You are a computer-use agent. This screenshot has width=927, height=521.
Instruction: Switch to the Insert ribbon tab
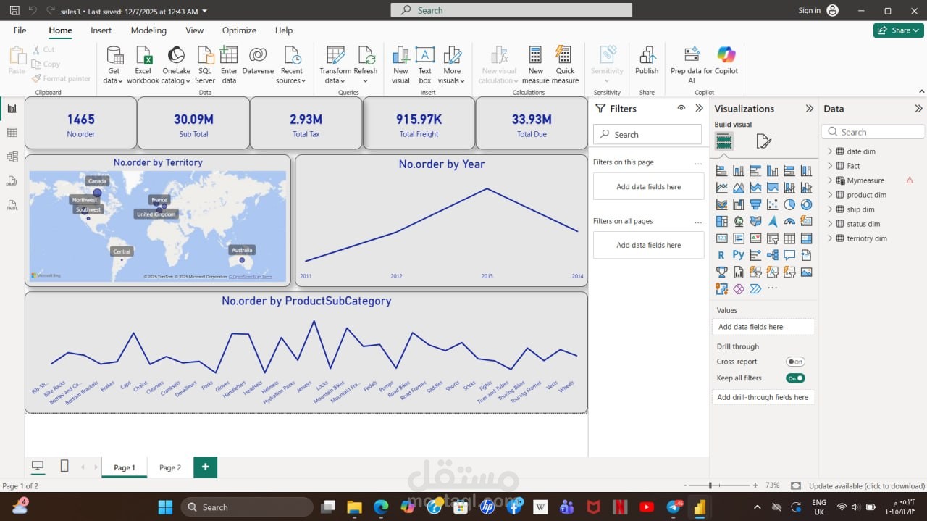101,30
